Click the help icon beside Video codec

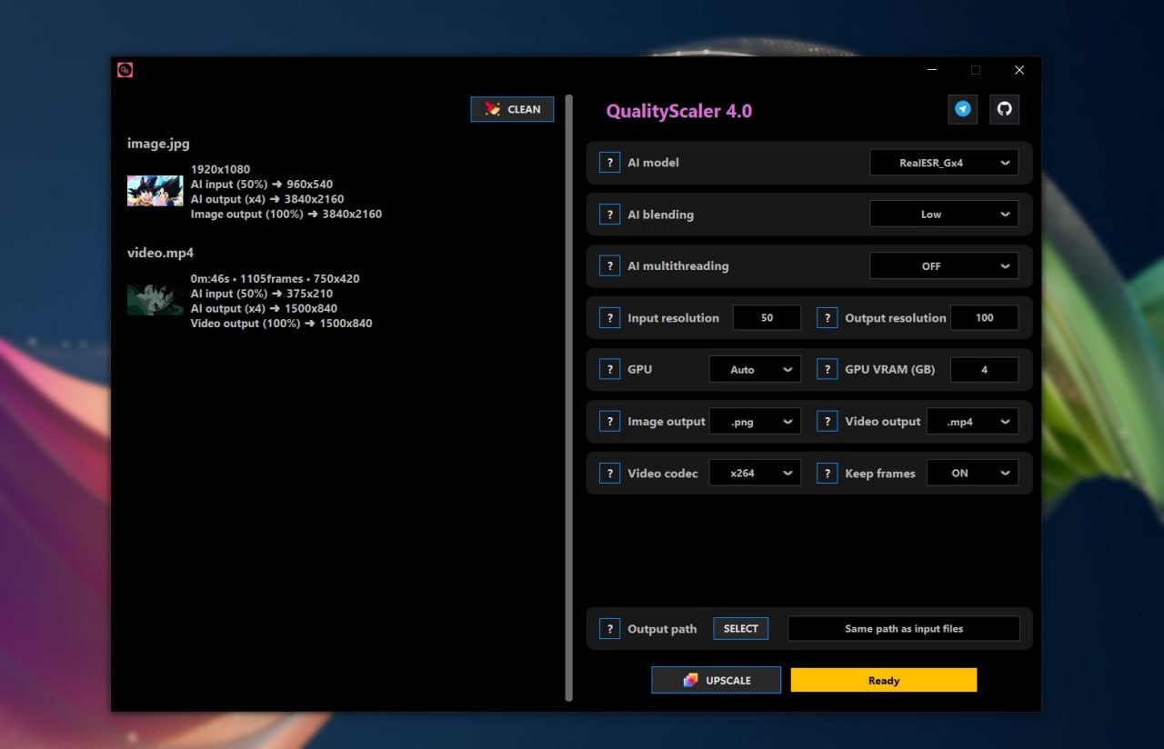click(x=609, y=474)
